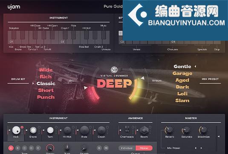Open the Pure Gold preset selector
Image resolution: width=228 pixels, height=154 pixels.
tap(113, 6)
